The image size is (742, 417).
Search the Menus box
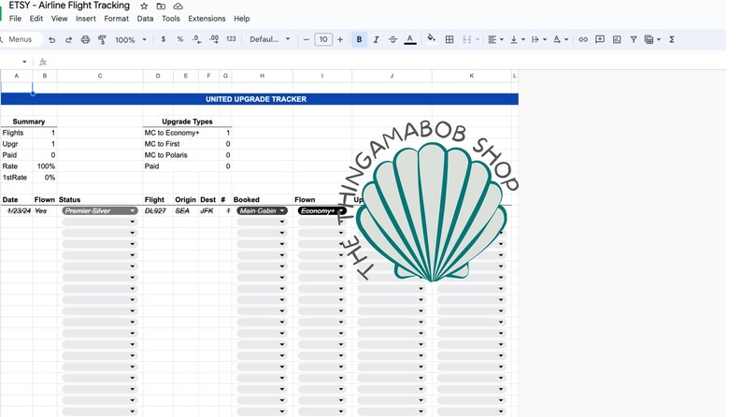[20, 39]
